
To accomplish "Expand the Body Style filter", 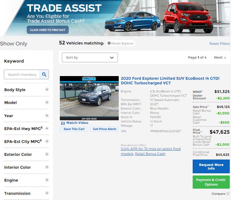I will tap(47, 89).
